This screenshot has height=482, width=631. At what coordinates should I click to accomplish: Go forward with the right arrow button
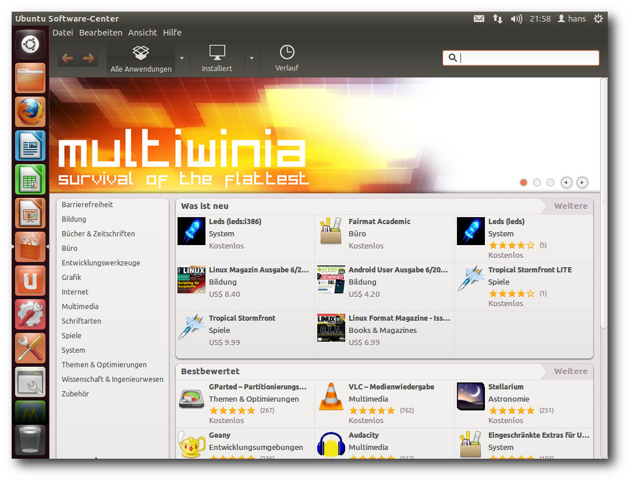88,58
